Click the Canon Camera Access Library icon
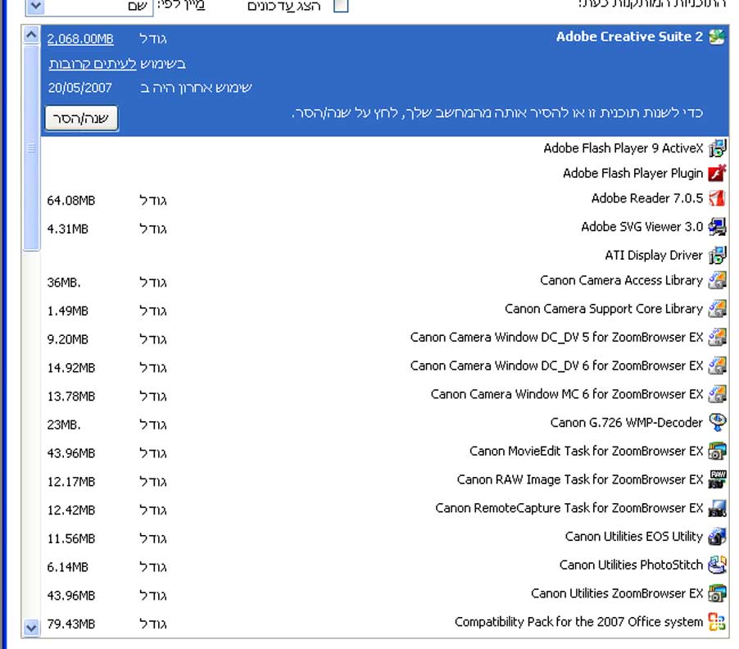 (x=718, y=280)
